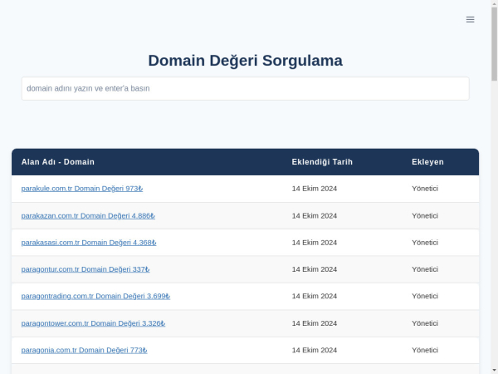
Task: Open paragonia.com.tr Domain Değeri link
Action: pos(84,350)
